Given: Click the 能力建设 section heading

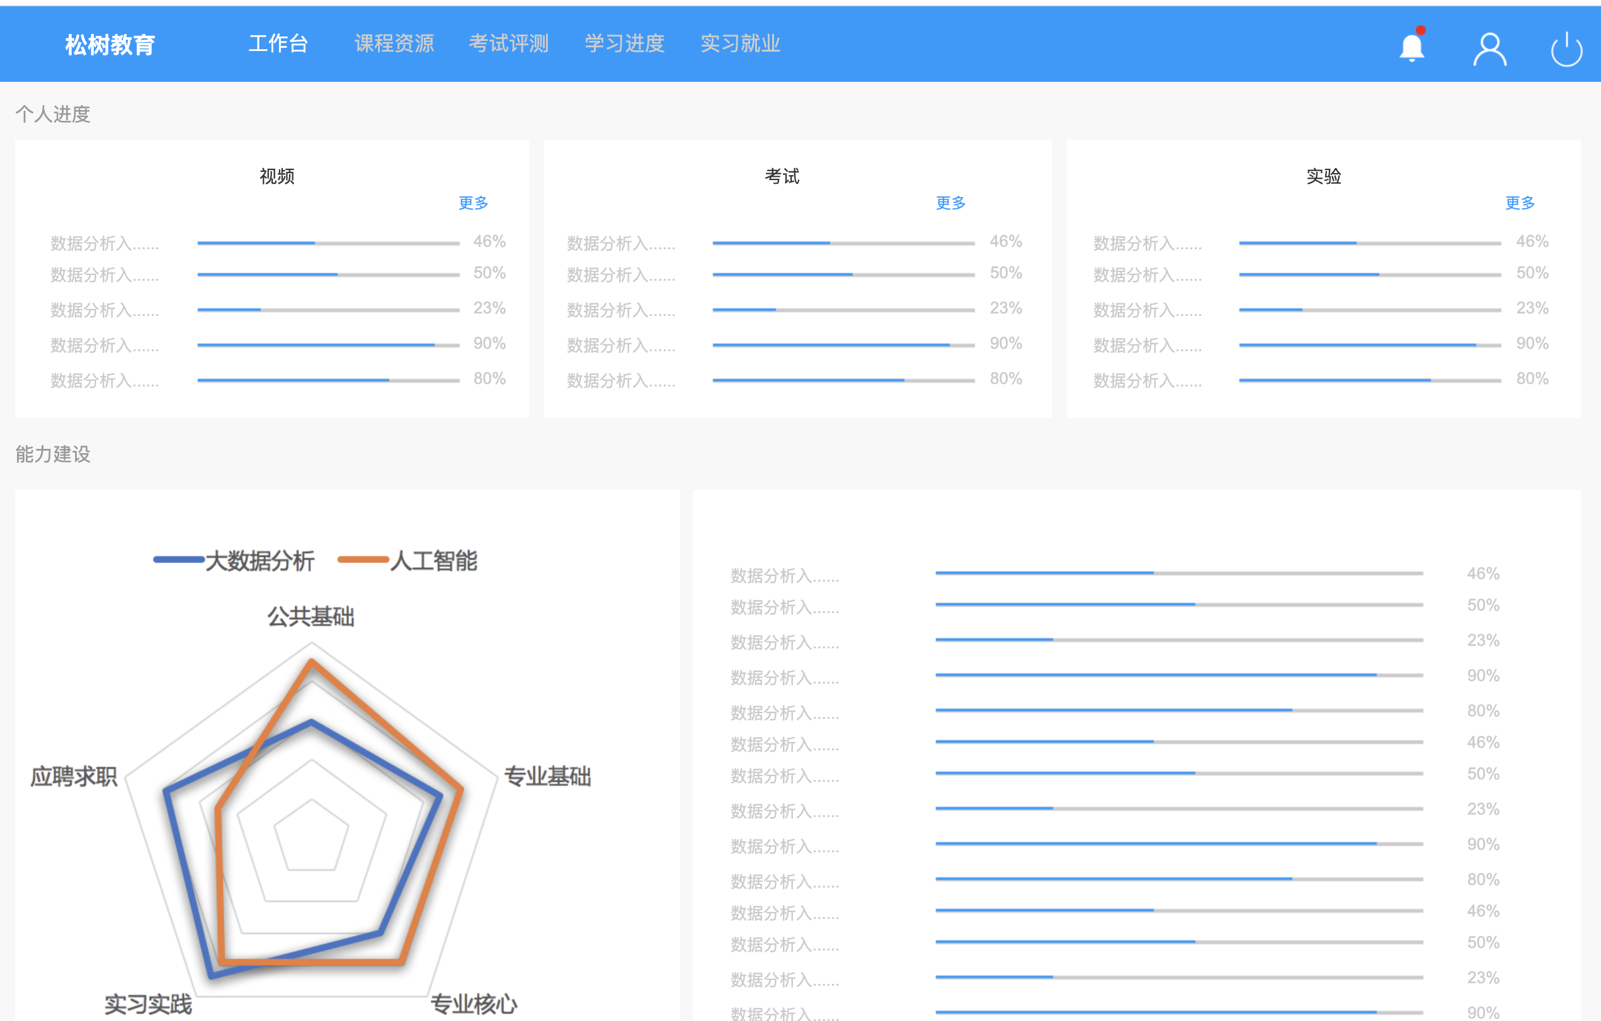Looking at the screenshot, I should click(52, 454).
